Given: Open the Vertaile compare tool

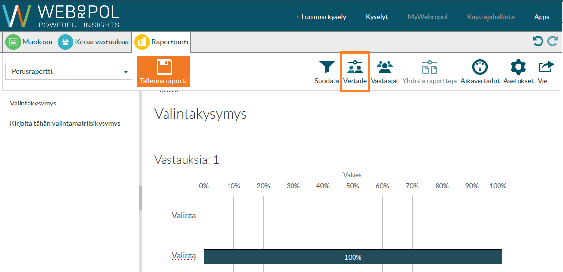Looking at the screenshot, I should pyautogui.click(x=355, y=72).
